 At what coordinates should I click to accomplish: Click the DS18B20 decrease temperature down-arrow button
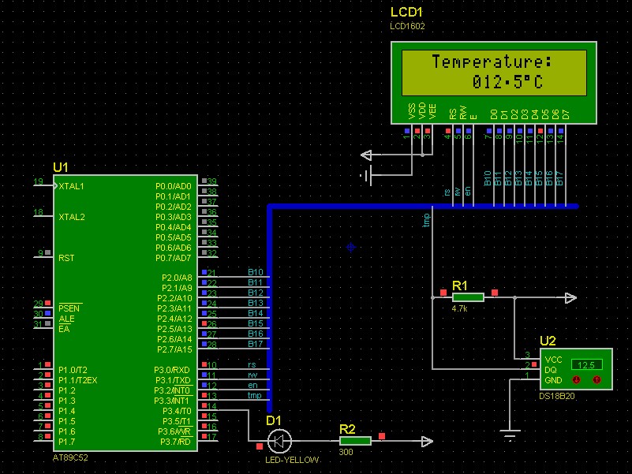click(577, 379)
